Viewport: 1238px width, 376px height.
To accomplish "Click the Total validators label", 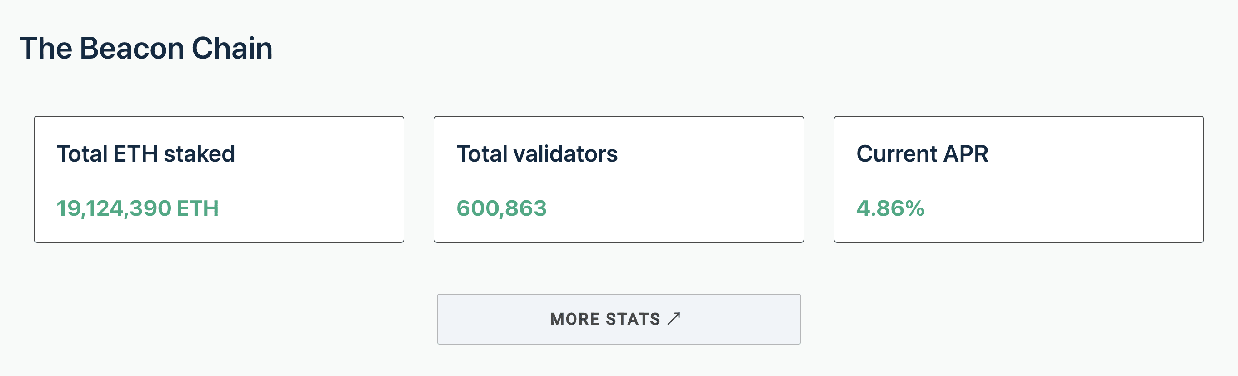I will pos(538,154).
